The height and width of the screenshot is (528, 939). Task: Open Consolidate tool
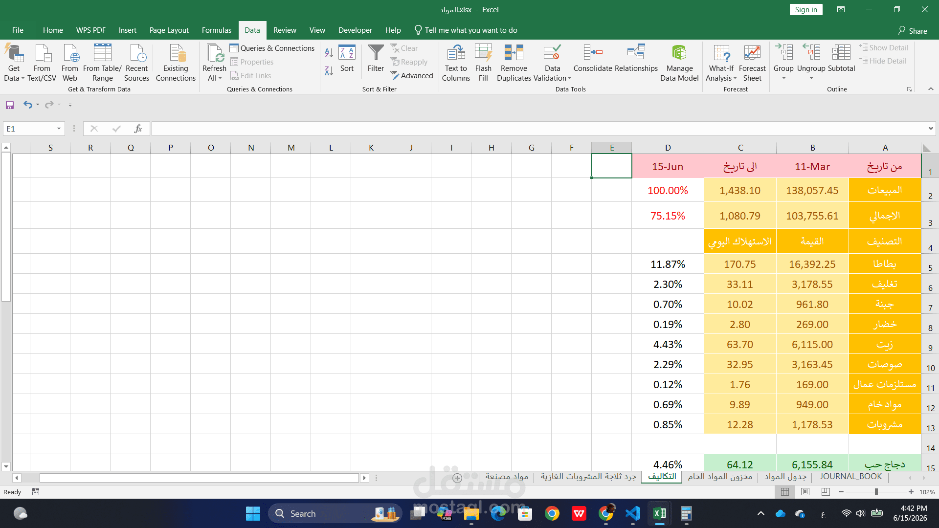[593, 59]
